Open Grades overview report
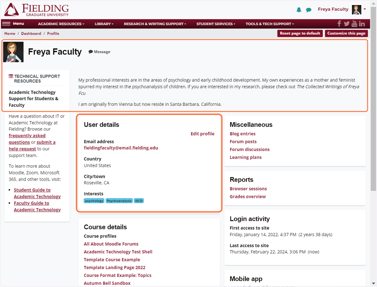 248,197
